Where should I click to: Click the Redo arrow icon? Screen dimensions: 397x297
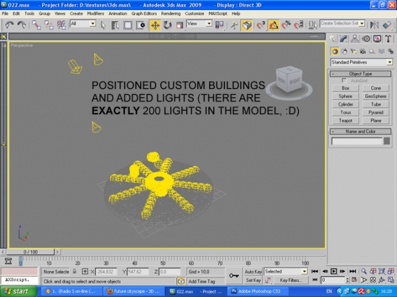[x=22, y=25]
